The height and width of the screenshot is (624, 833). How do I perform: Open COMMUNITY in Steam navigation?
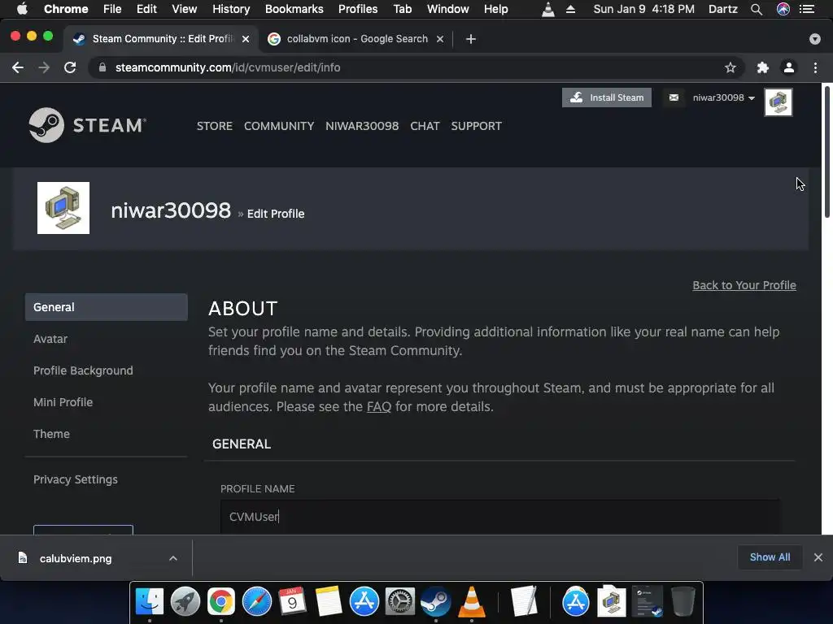[x=279, y=126]
